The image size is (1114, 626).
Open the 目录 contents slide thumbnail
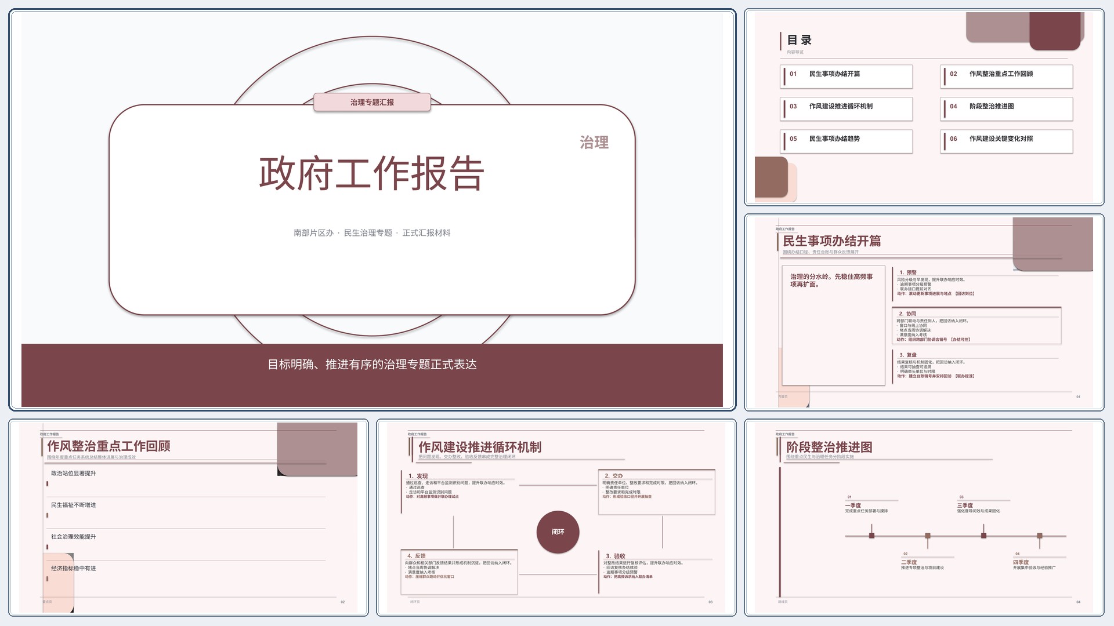pyautogui.click(x=924, y=107)
